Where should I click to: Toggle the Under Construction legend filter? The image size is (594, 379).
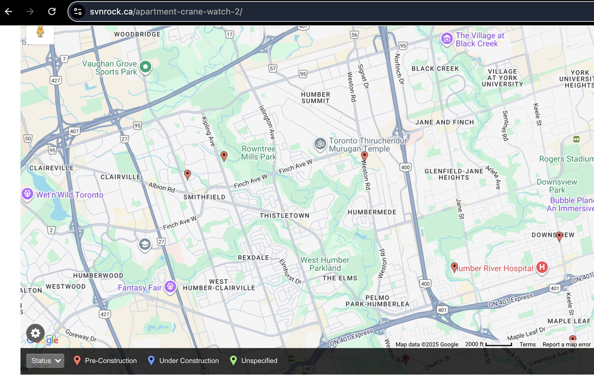tap(183, 360)
